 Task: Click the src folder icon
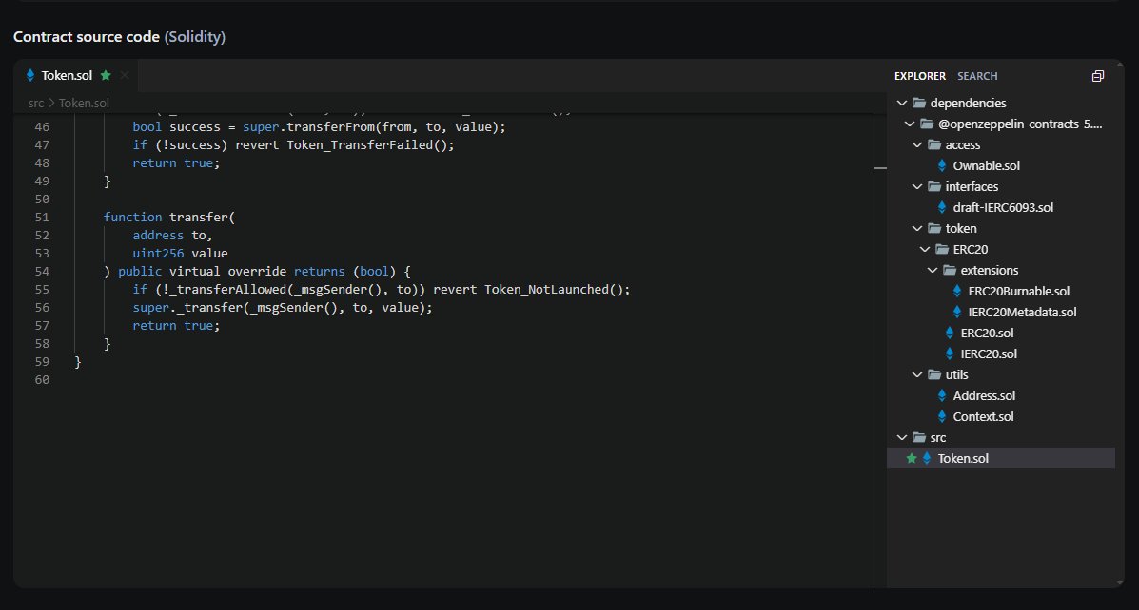click(919, 437)
